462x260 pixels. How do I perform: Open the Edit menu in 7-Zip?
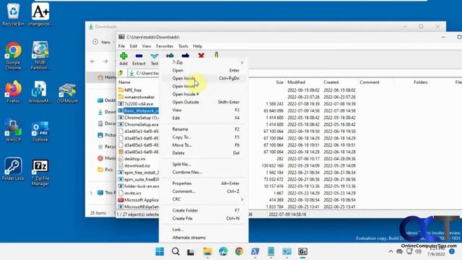134,46
